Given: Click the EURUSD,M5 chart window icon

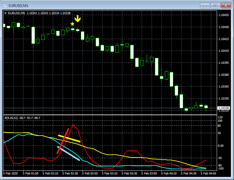Looking at the screenshot, I should [x=5, y=6].
